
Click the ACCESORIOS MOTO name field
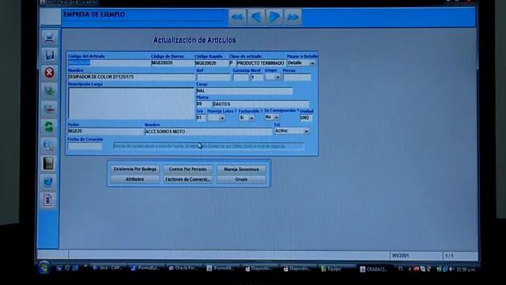pos(208,131)
